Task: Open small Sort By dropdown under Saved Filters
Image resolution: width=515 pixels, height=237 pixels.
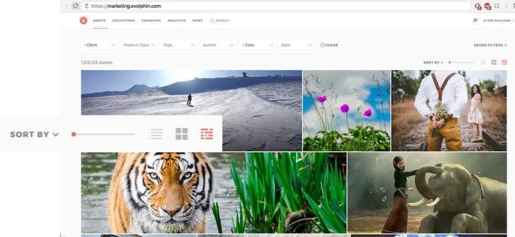Action: click(x=433, y=62)
